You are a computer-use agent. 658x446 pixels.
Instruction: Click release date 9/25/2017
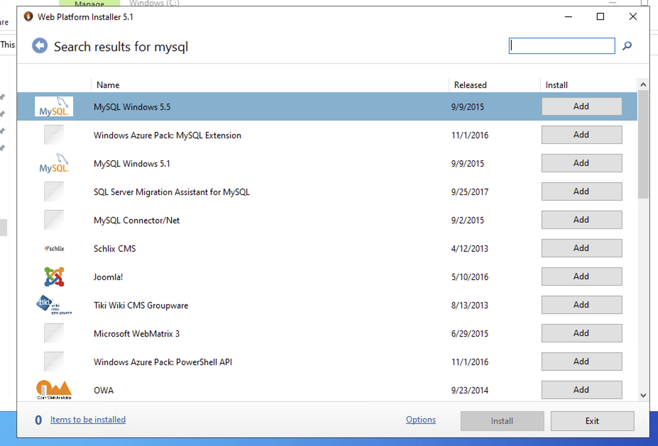point(470,192)
